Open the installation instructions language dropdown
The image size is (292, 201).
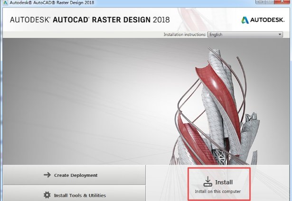pyautogui.click(x=245, y=35)
